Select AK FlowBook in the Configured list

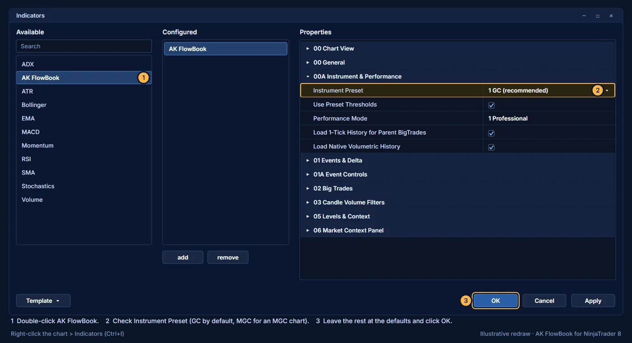point(226,49)
